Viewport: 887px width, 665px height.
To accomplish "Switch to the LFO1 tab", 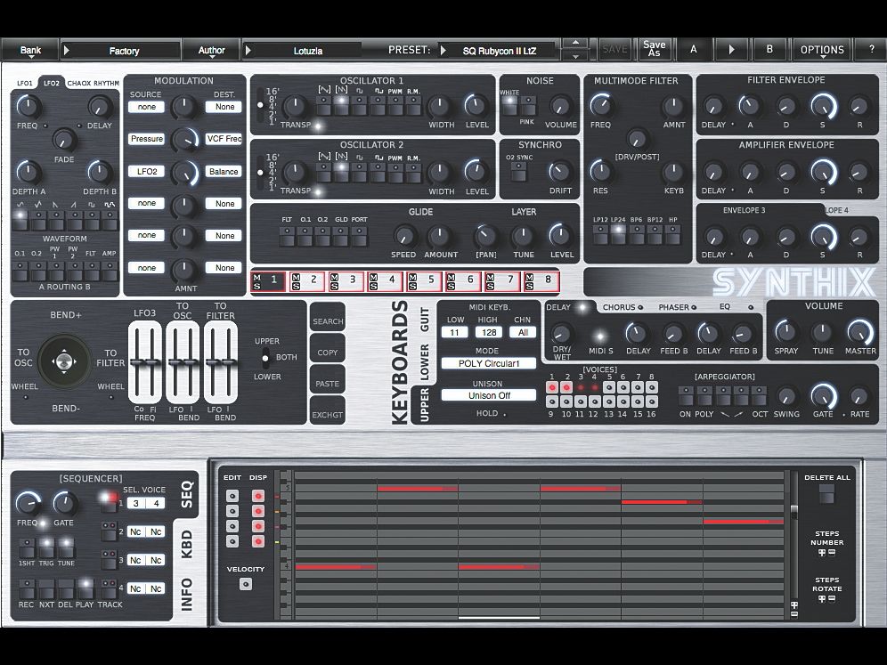I will click(x=25, y=83).
